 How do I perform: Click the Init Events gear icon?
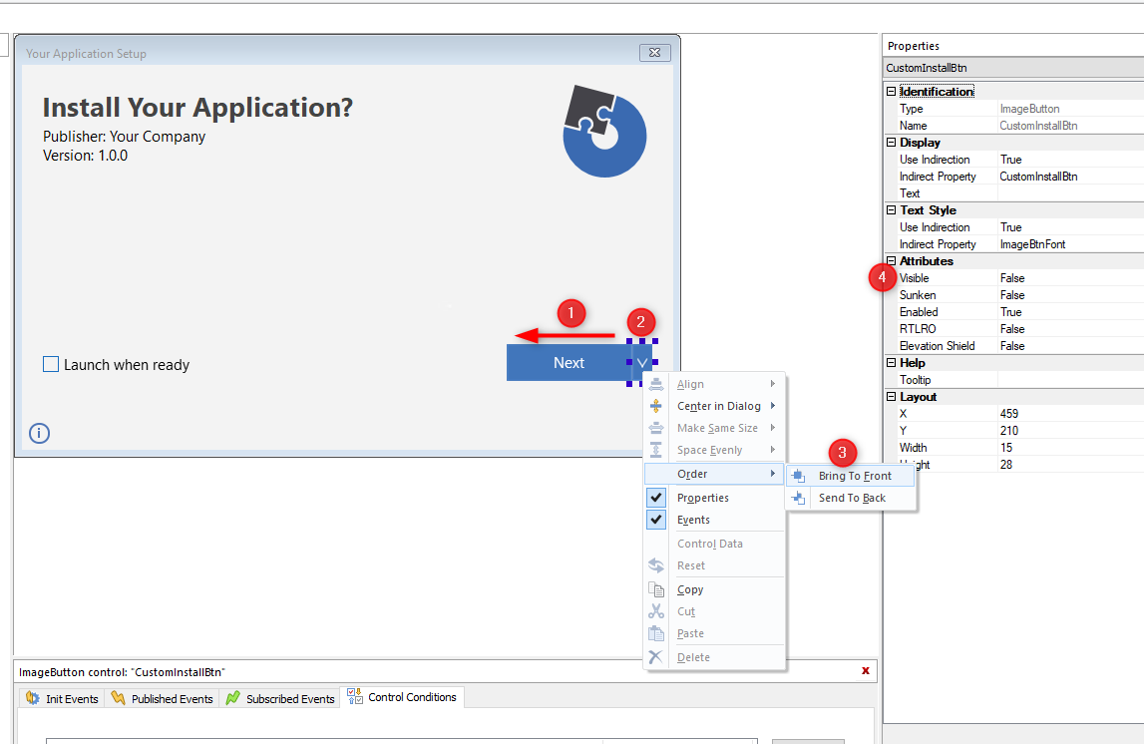pyautogui.click(x=32, y=698)
